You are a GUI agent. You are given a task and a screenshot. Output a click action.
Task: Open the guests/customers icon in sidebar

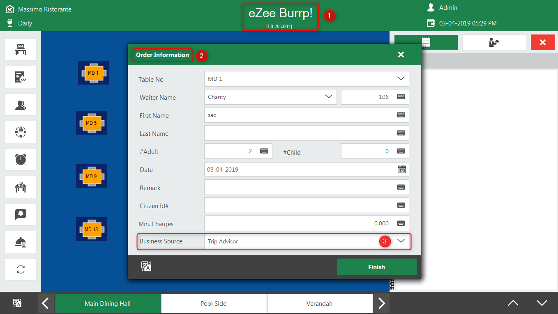click(x=21, y=104)
